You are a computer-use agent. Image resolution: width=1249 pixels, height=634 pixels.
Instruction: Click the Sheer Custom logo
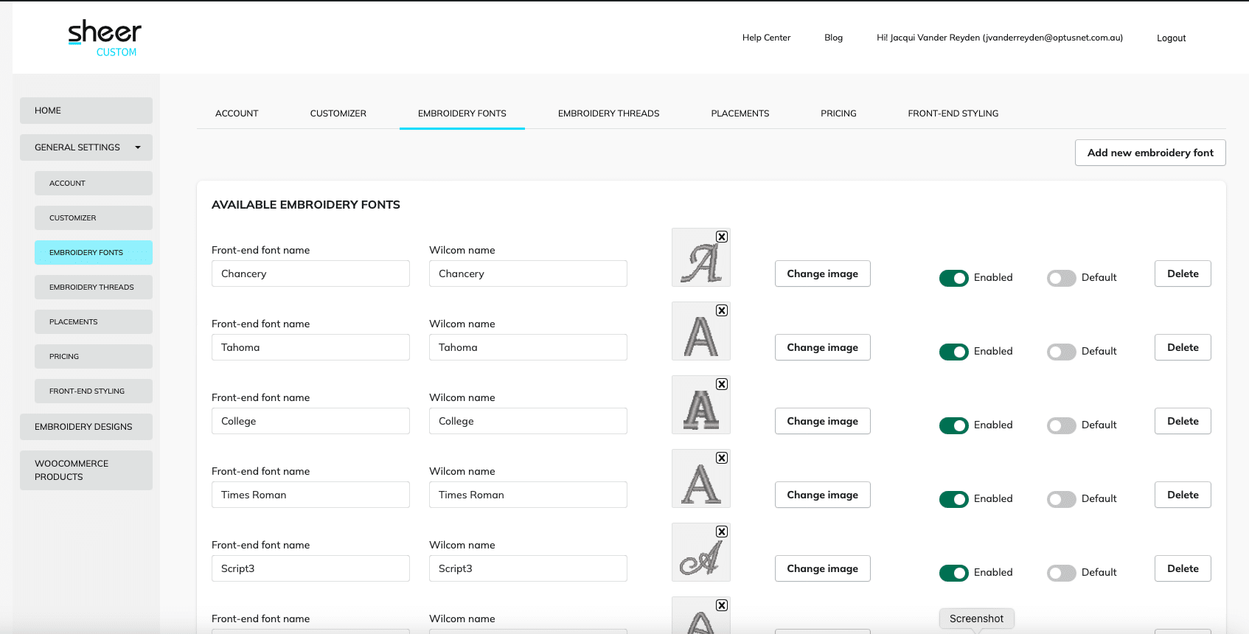click(x=105, y=38)
